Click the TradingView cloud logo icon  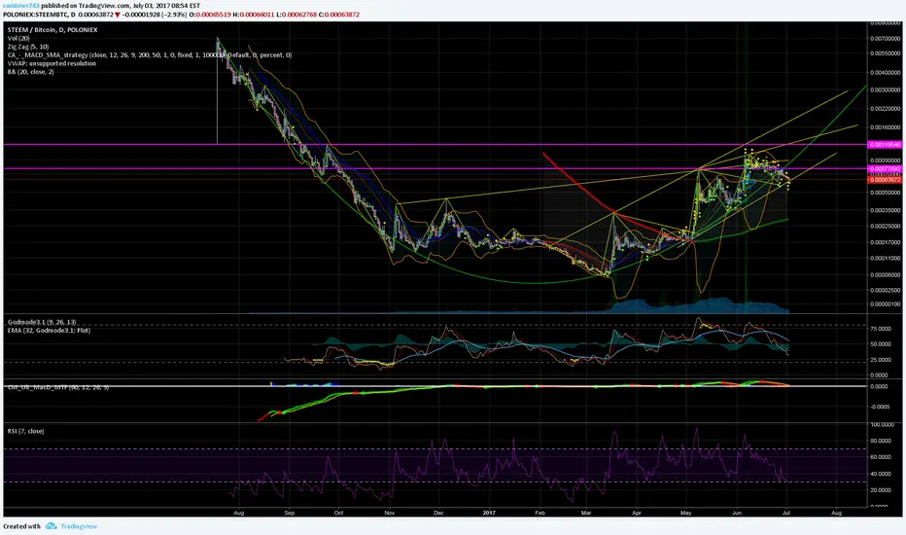click(52, 526)
